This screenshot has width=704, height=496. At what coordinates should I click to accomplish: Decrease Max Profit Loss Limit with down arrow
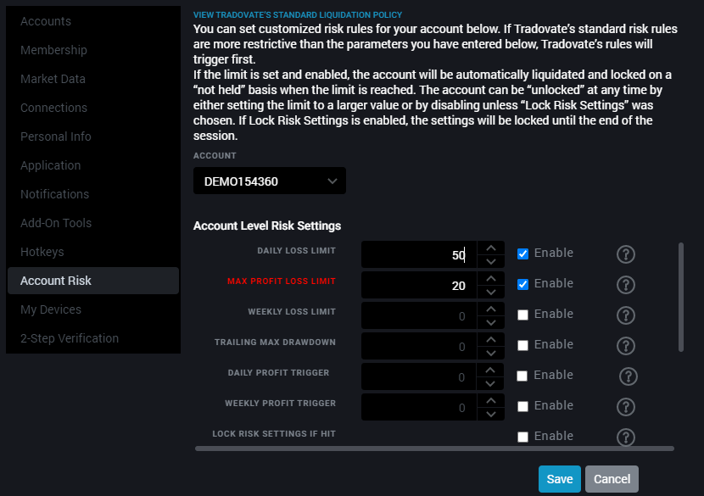(490, 293)
